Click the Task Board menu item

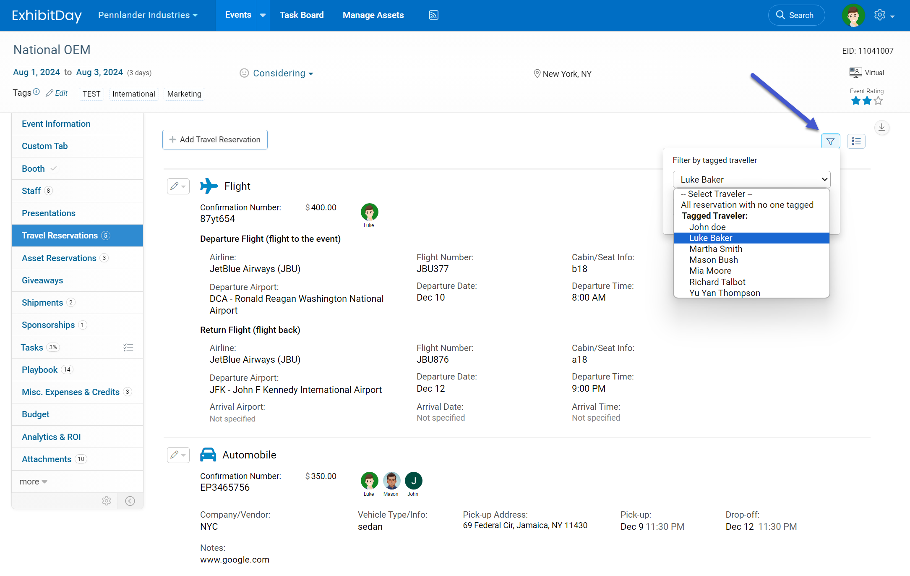coord(302,15)
